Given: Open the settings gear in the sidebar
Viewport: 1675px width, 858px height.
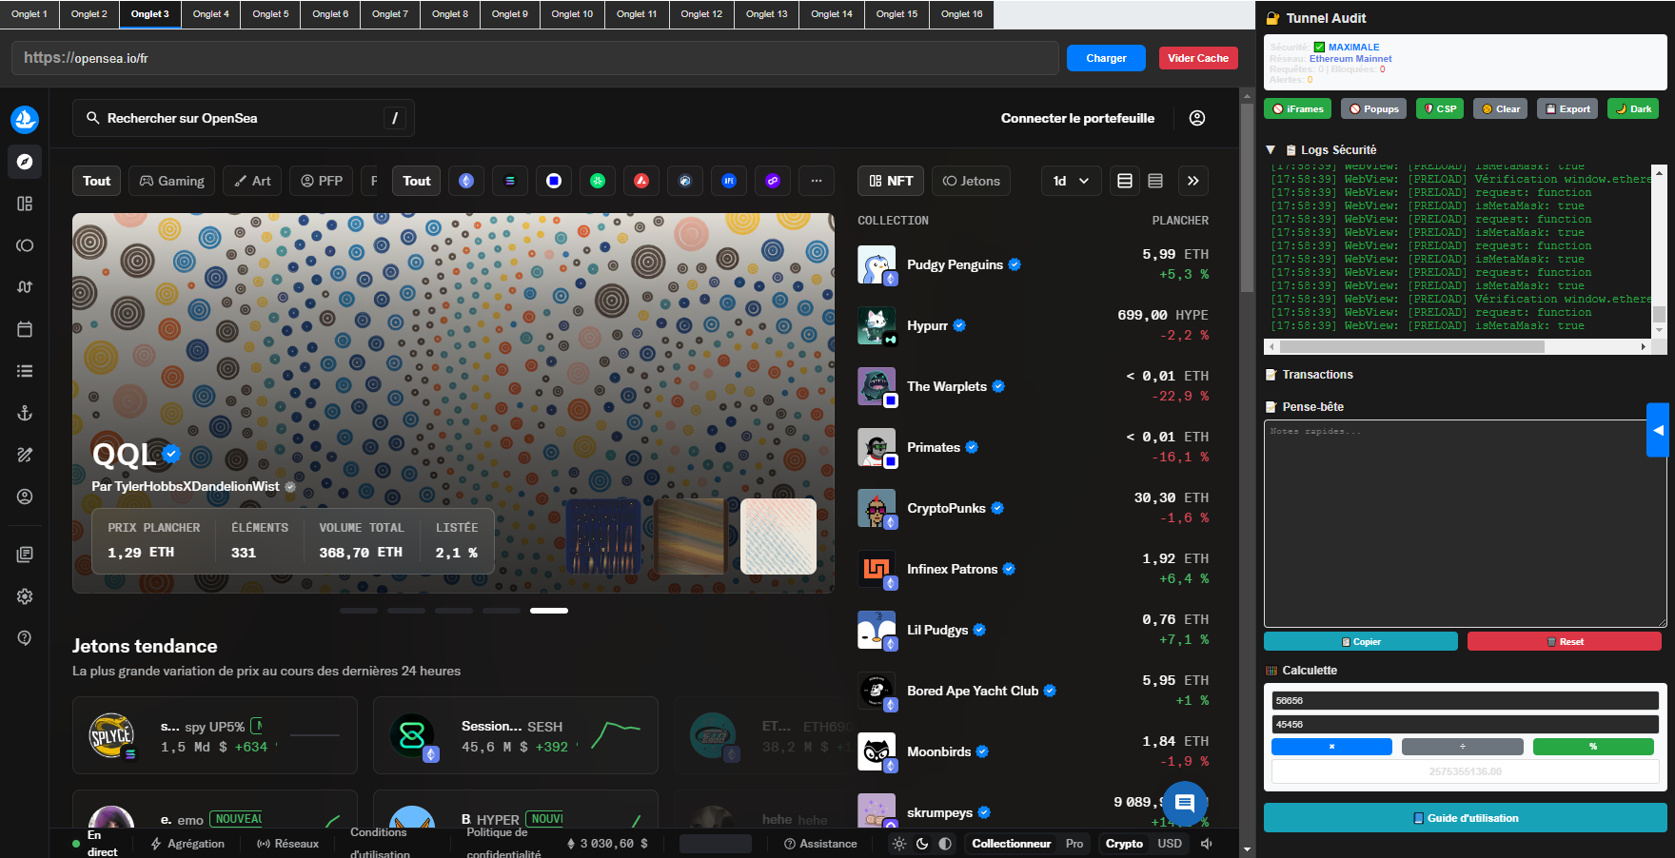Looking at the screenshot, I should tap(25, 596).
